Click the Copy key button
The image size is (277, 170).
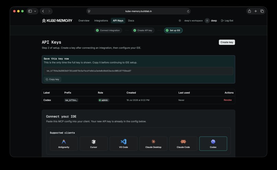coord(53,80)
